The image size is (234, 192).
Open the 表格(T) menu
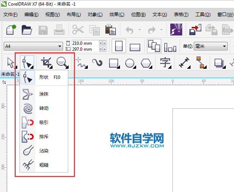(181, 15)
